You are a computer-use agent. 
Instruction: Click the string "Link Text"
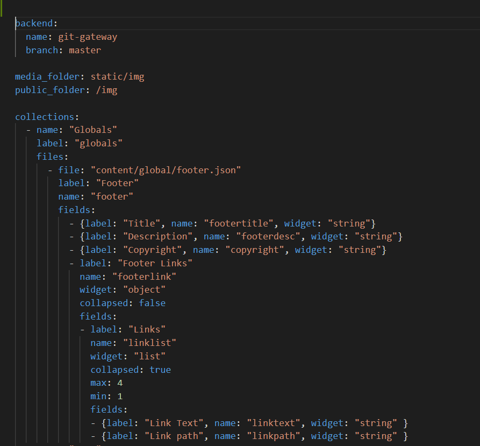click(x=174, y=423)
